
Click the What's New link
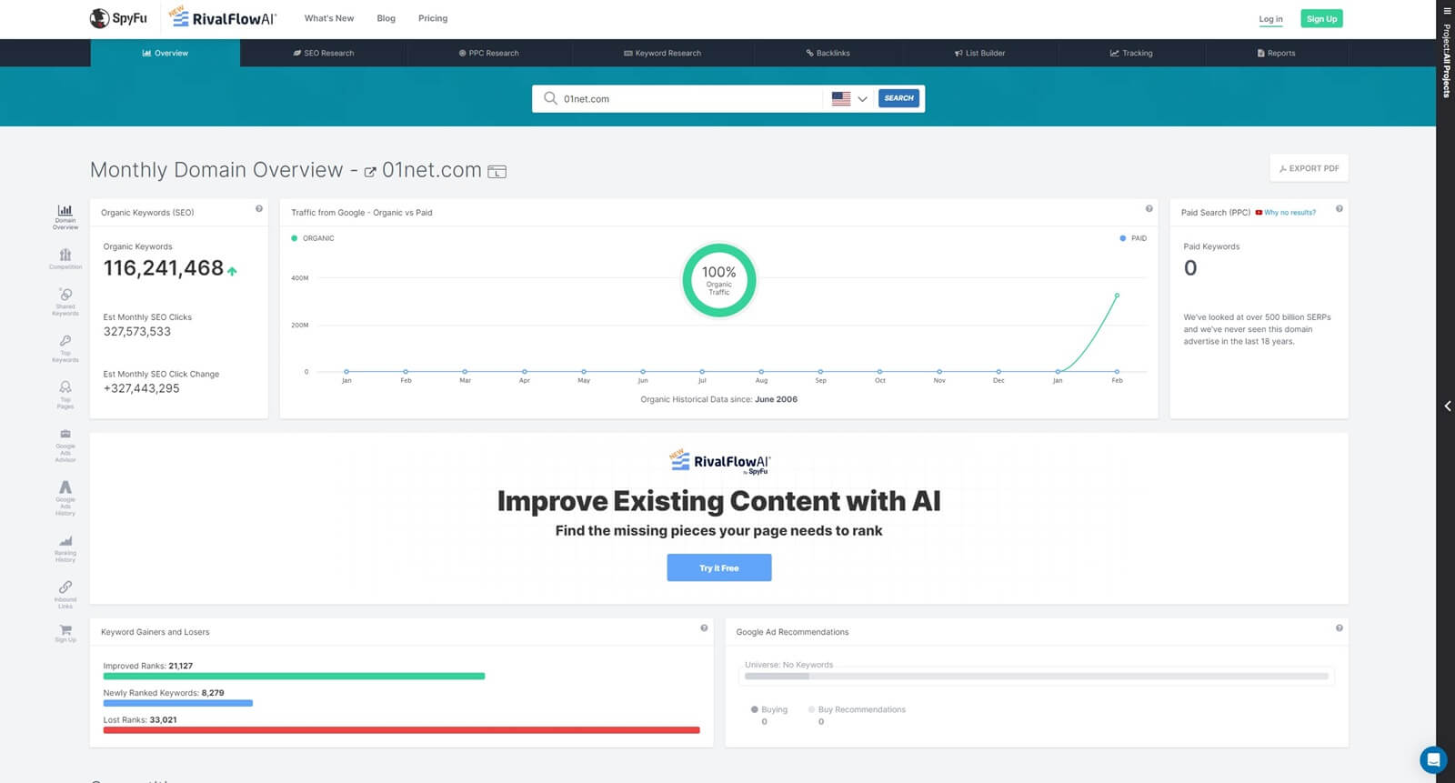pos(329,18)
